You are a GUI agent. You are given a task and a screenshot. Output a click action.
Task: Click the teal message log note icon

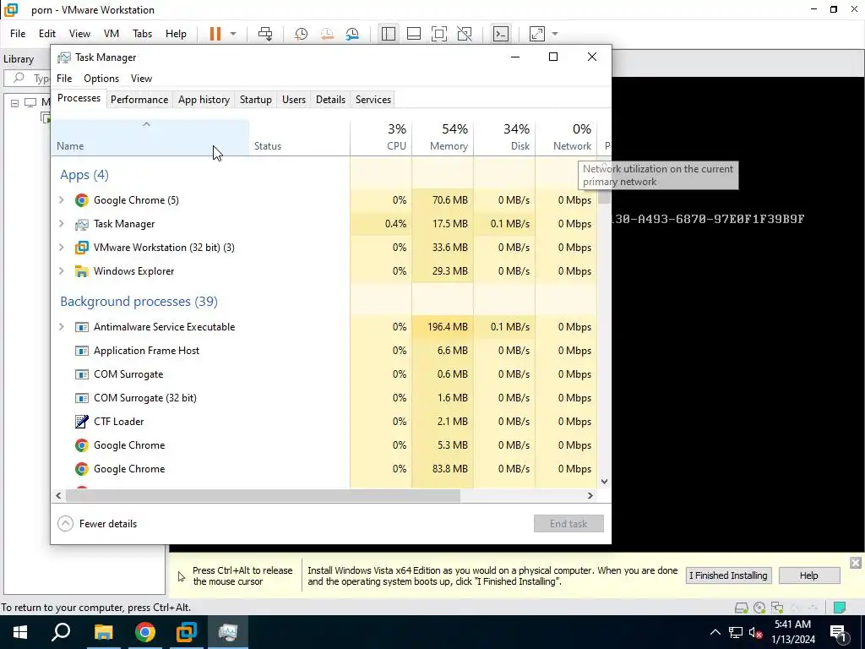point(839,608)
